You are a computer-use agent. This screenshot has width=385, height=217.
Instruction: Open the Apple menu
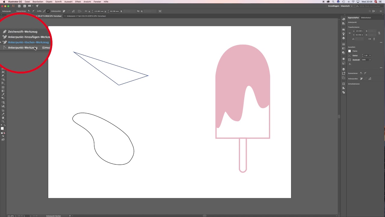pyautogui.click(x=4, y=2)
